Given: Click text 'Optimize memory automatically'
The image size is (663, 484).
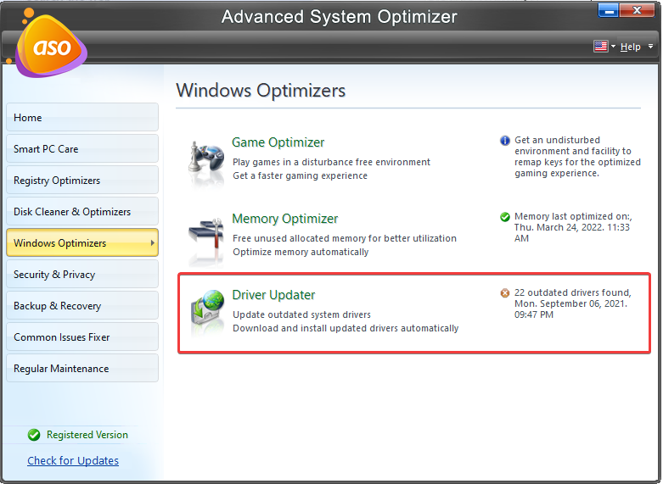Looking at the screenshot, I should click(x=301, y=252).
